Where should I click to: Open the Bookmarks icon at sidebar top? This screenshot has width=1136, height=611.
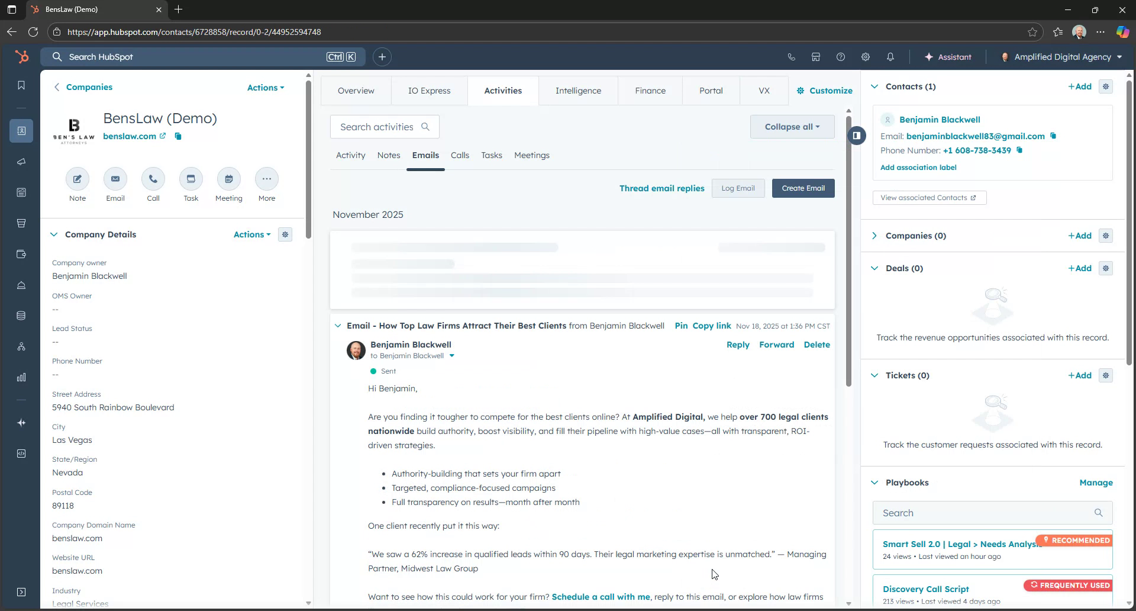(21, 85)
